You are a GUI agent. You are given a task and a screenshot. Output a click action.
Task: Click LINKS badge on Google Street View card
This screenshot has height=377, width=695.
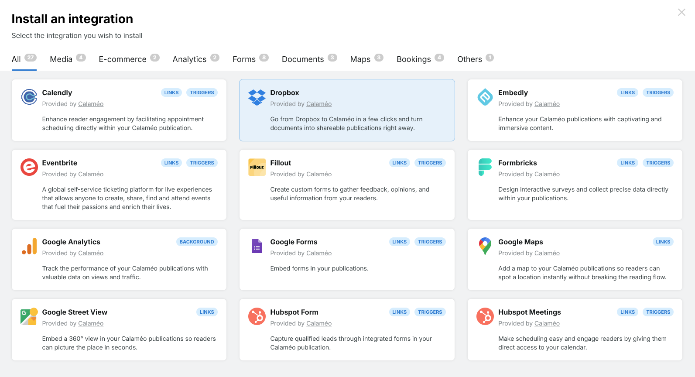click(x=207, y=312)
